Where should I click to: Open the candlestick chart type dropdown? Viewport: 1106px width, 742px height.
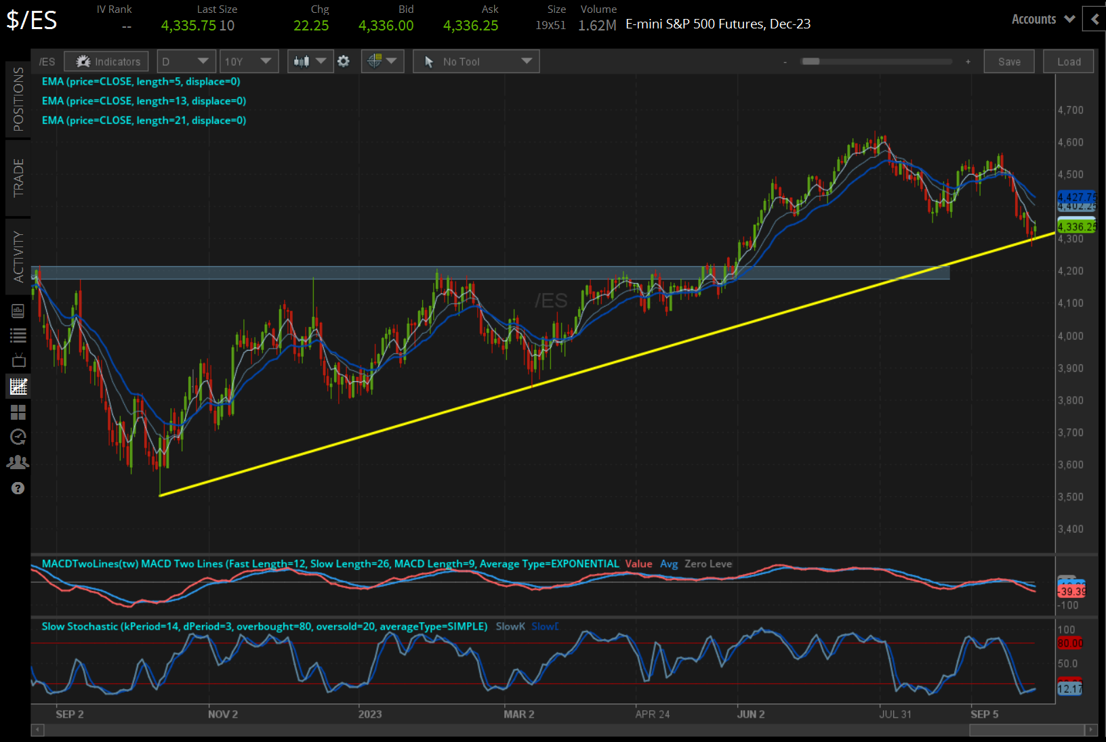click(x=310, y=62)
